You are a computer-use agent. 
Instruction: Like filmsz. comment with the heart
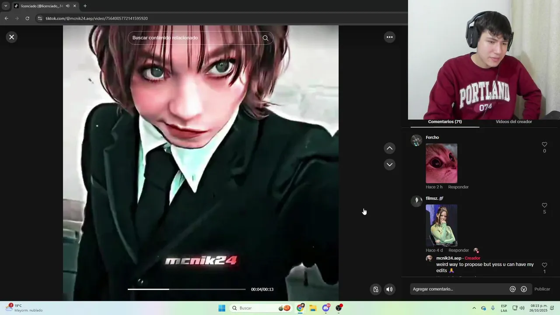click(544, 205)
